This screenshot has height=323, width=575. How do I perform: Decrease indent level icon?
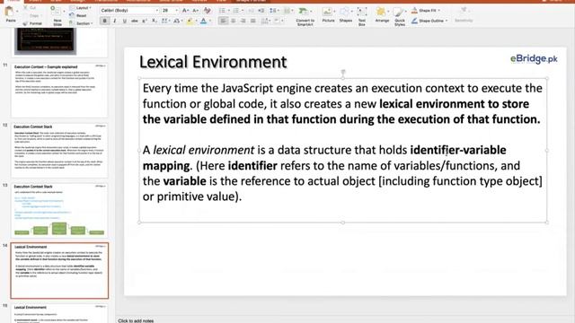tap(251, 10)
